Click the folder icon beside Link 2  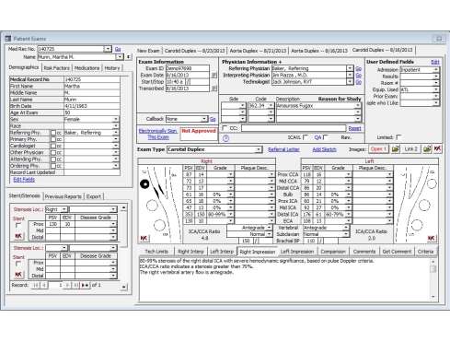[427, 149]
